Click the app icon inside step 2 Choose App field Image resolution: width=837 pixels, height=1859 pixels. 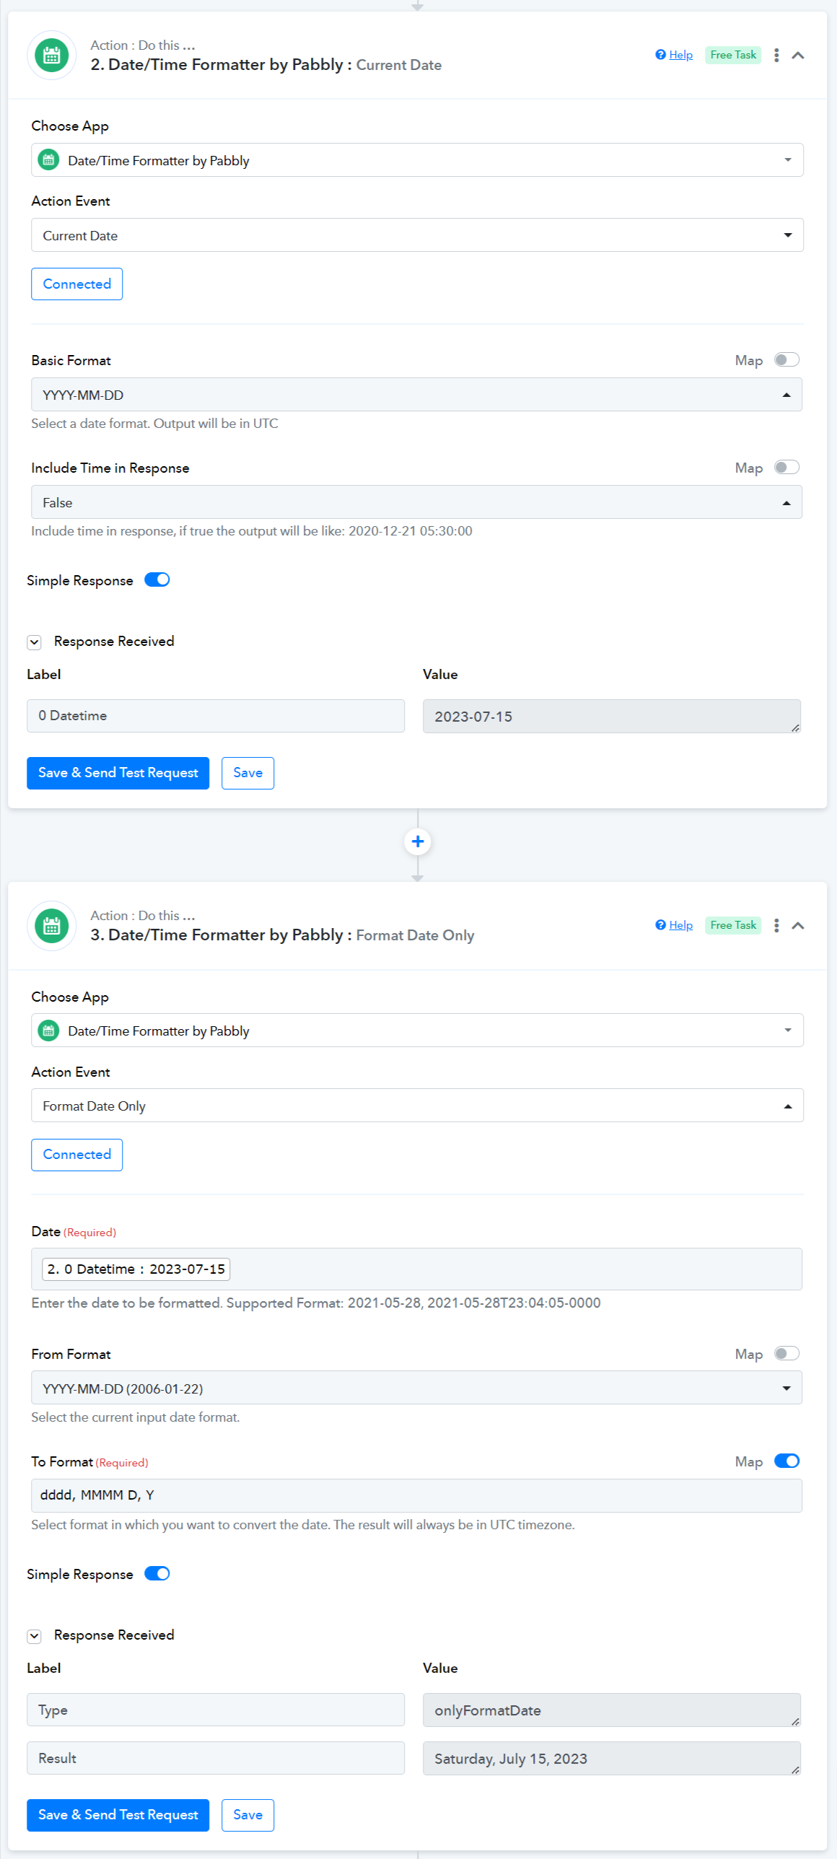click(x=48, y=159)
